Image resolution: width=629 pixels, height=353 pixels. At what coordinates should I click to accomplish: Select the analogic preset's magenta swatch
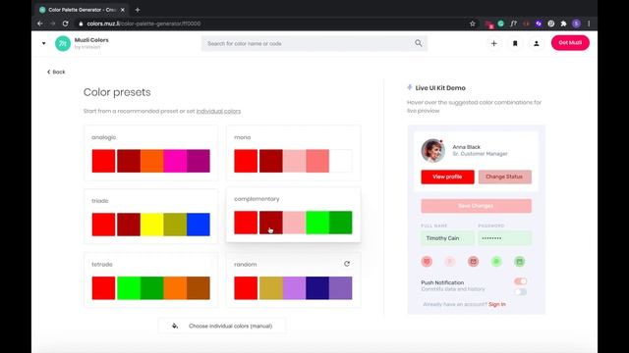pyautogui.click(x=175, y=161)
